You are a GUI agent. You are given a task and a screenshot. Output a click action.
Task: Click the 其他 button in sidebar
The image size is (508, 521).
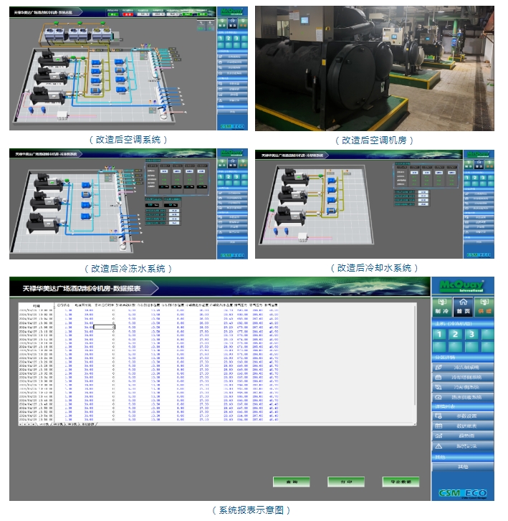pyautogui.click(x=464, y=467)
